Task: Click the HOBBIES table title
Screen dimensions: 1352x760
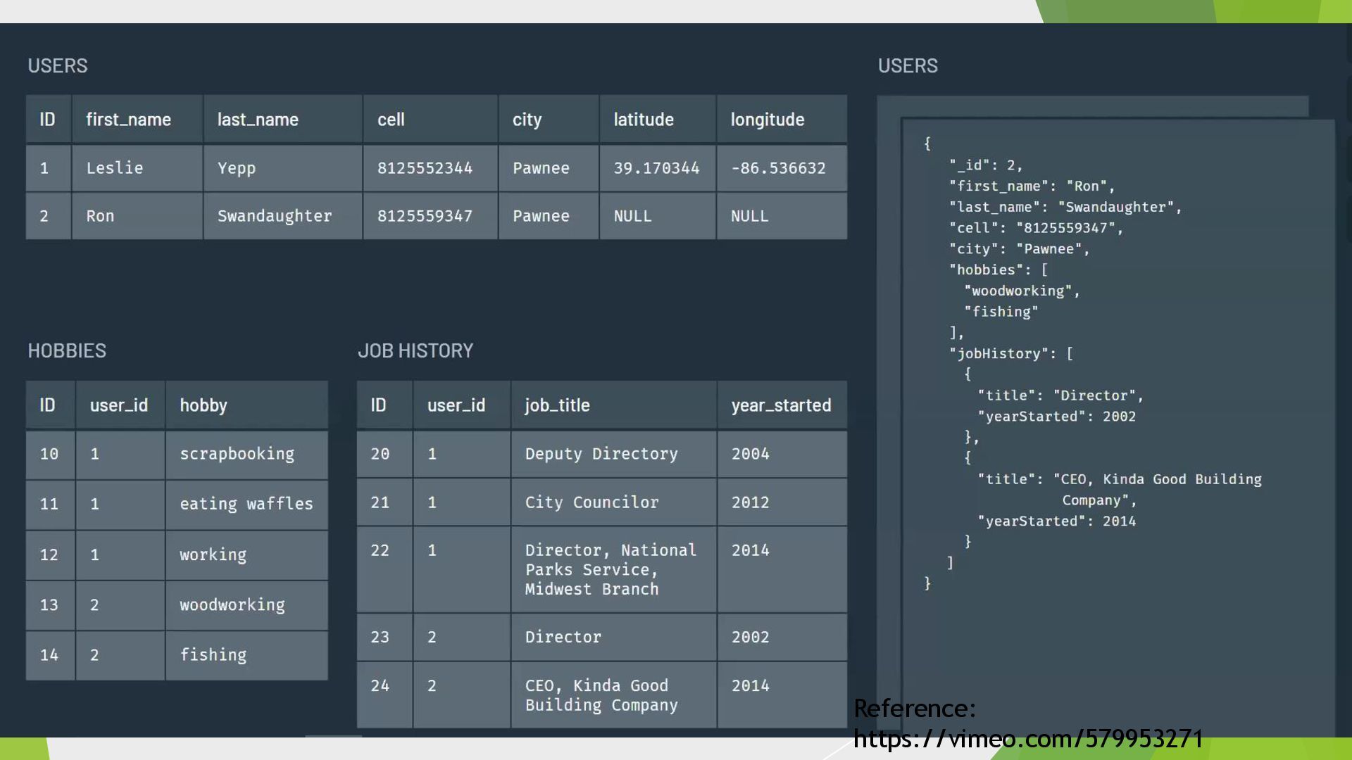Action: coord(67,350)
